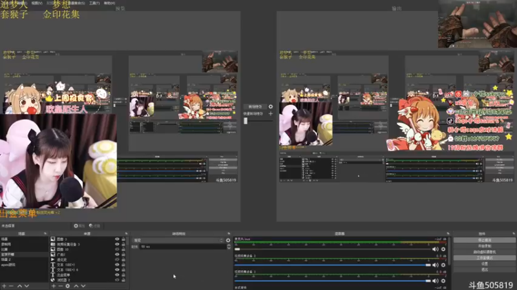Move the selected source up

pyautogui.click(x=76, y=286)
